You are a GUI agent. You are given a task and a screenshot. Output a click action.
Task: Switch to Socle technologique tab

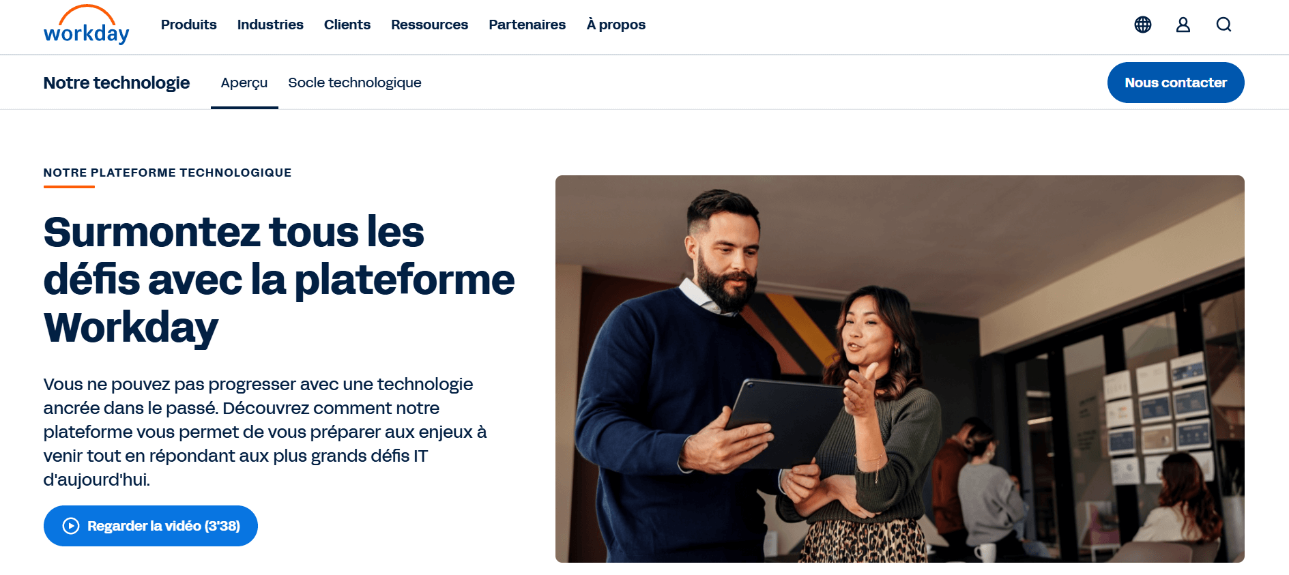tap(355, 83)
